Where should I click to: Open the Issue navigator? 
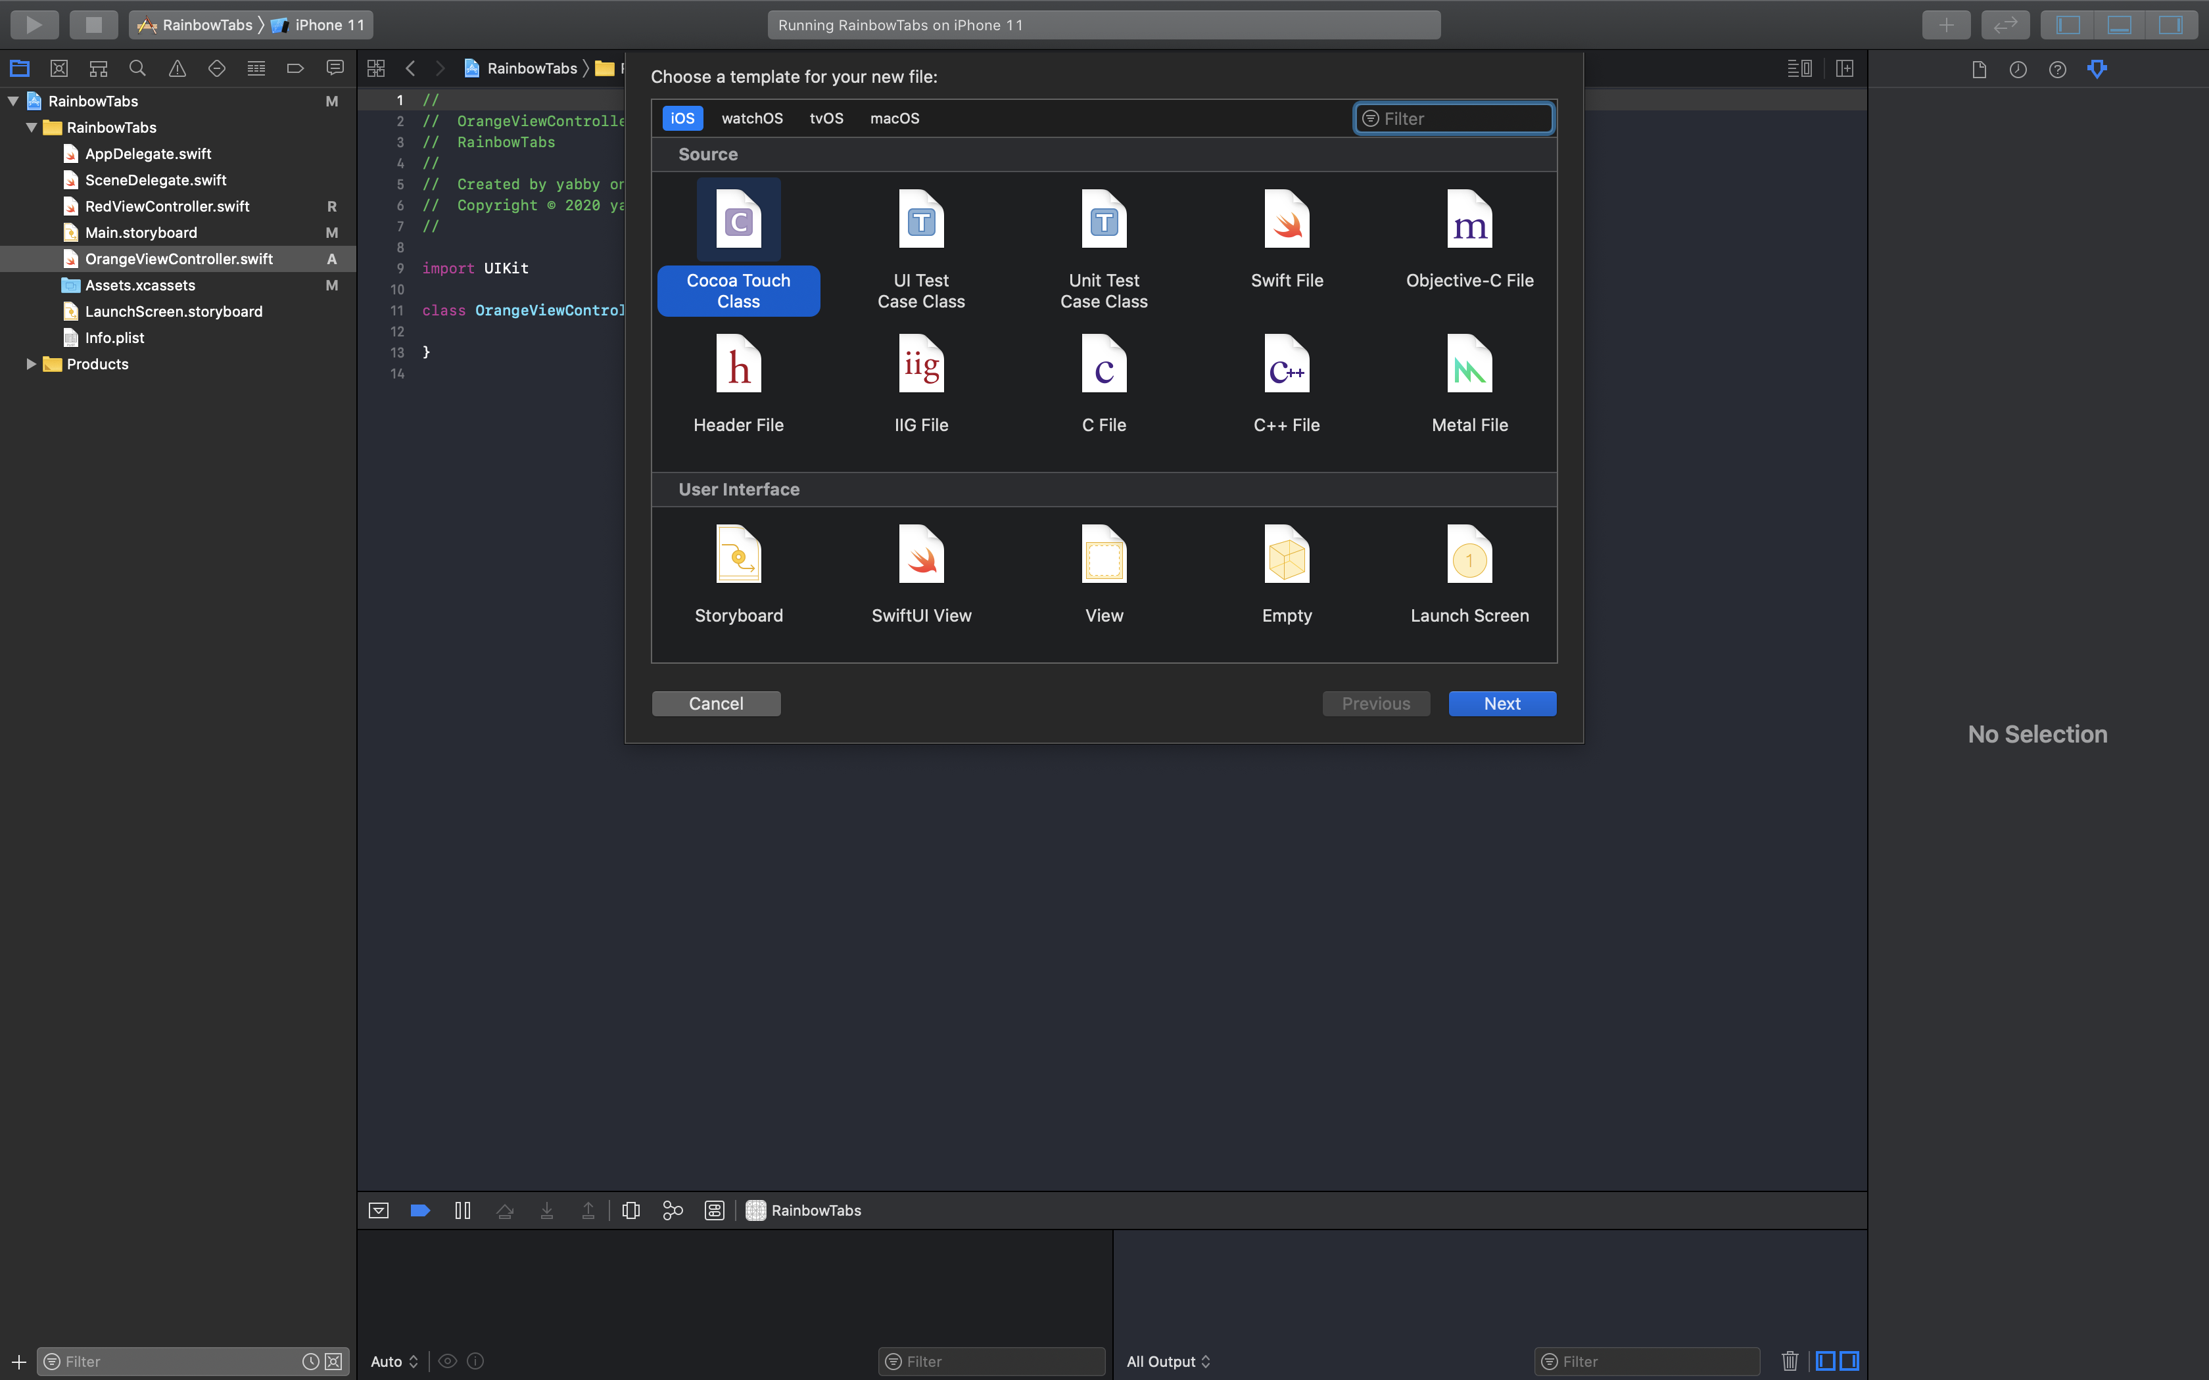(176, 68)
